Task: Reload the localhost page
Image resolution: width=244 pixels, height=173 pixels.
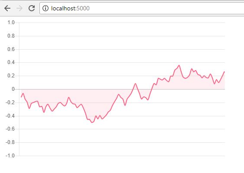Action: [x=32, y=8]
